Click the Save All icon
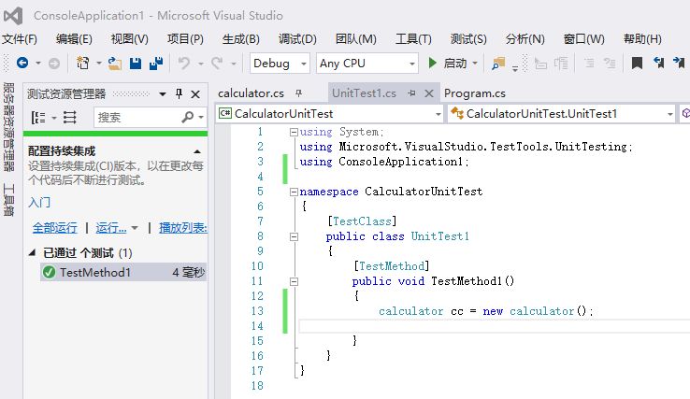 (x=156, y=64)
